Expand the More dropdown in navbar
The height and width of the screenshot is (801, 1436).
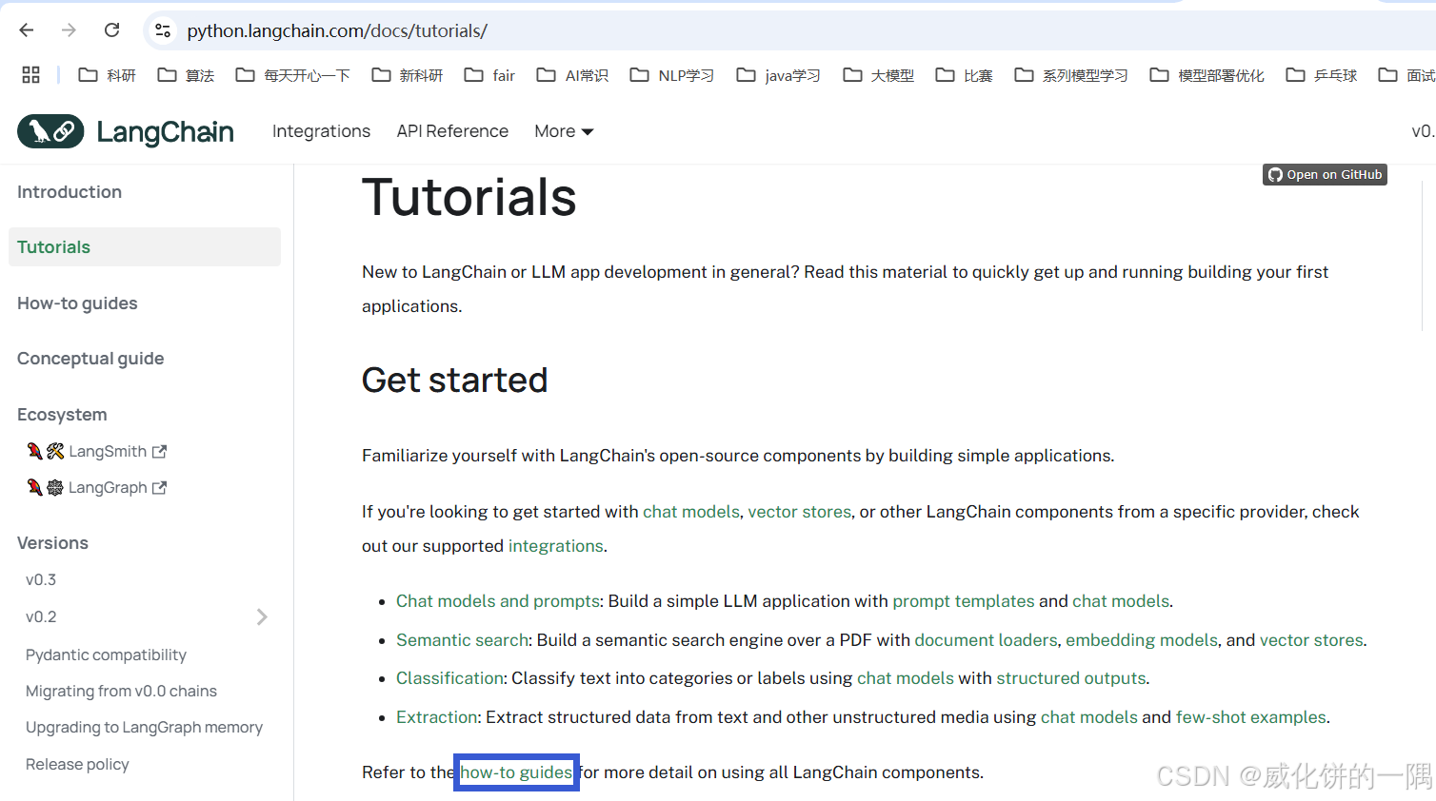point(564,131)
